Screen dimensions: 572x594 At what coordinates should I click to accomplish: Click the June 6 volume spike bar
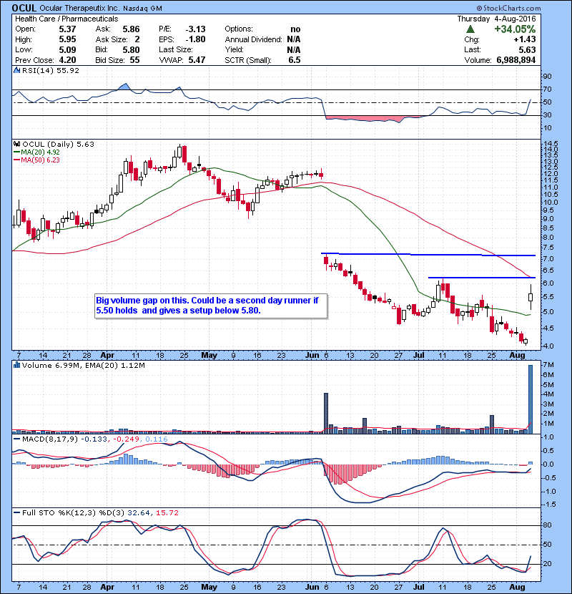coord(326,413)
